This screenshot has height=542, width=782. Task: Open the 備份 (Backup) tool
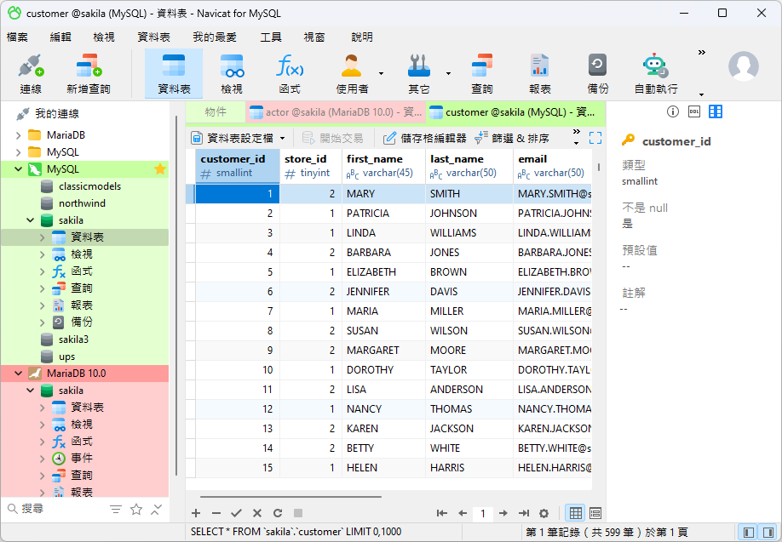pyautogui.click(x=597, y=73)
